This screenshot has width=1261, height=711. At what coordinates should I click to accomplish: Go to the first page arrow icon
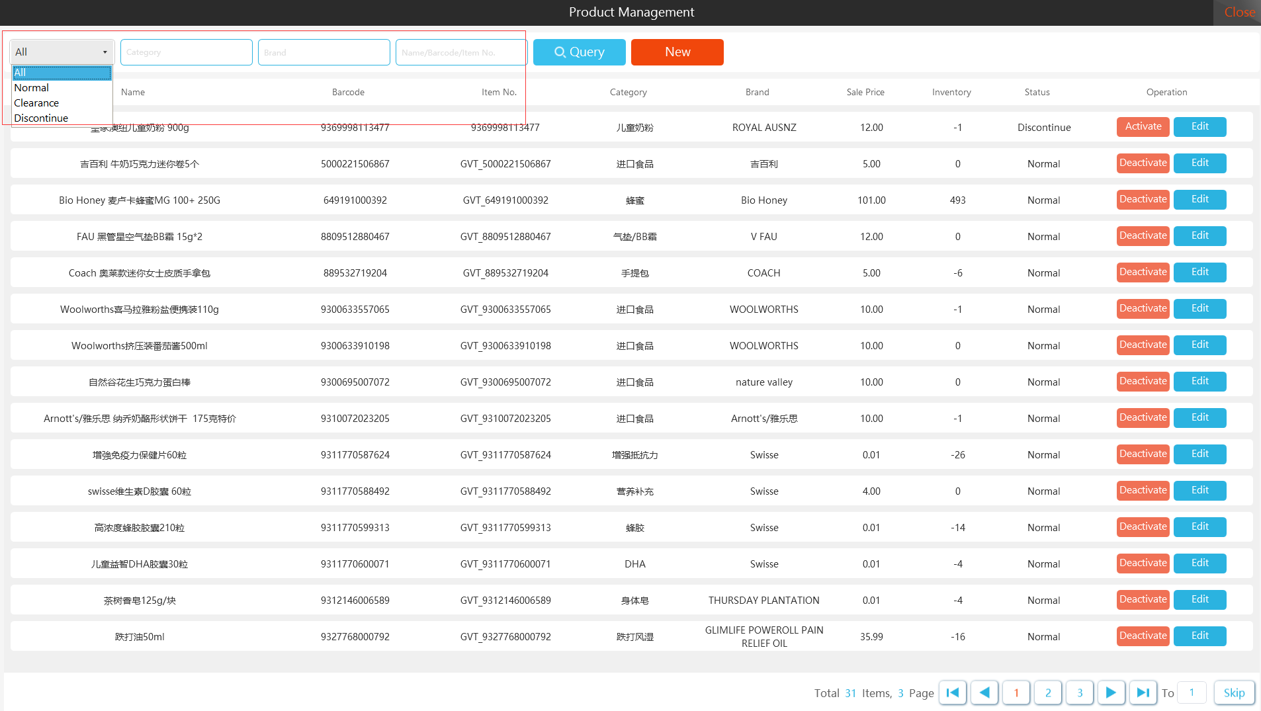click(953, 692)
